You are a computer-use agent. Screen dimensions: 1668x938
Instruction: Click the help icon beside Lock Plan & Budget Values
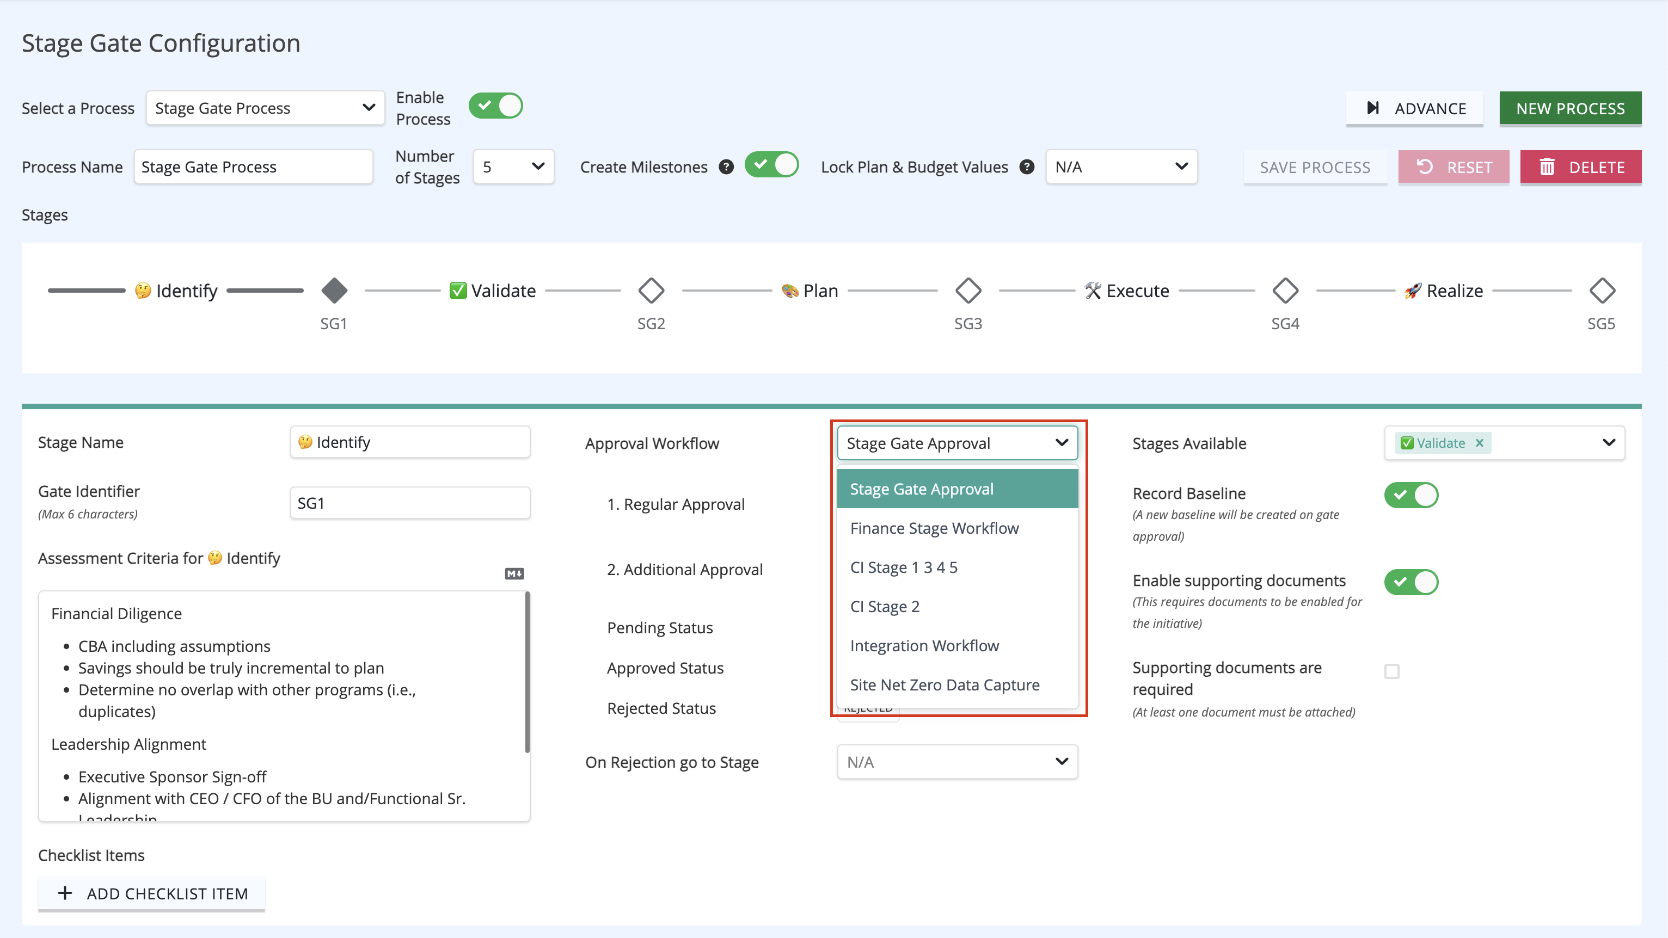(x=1026, y=166)
